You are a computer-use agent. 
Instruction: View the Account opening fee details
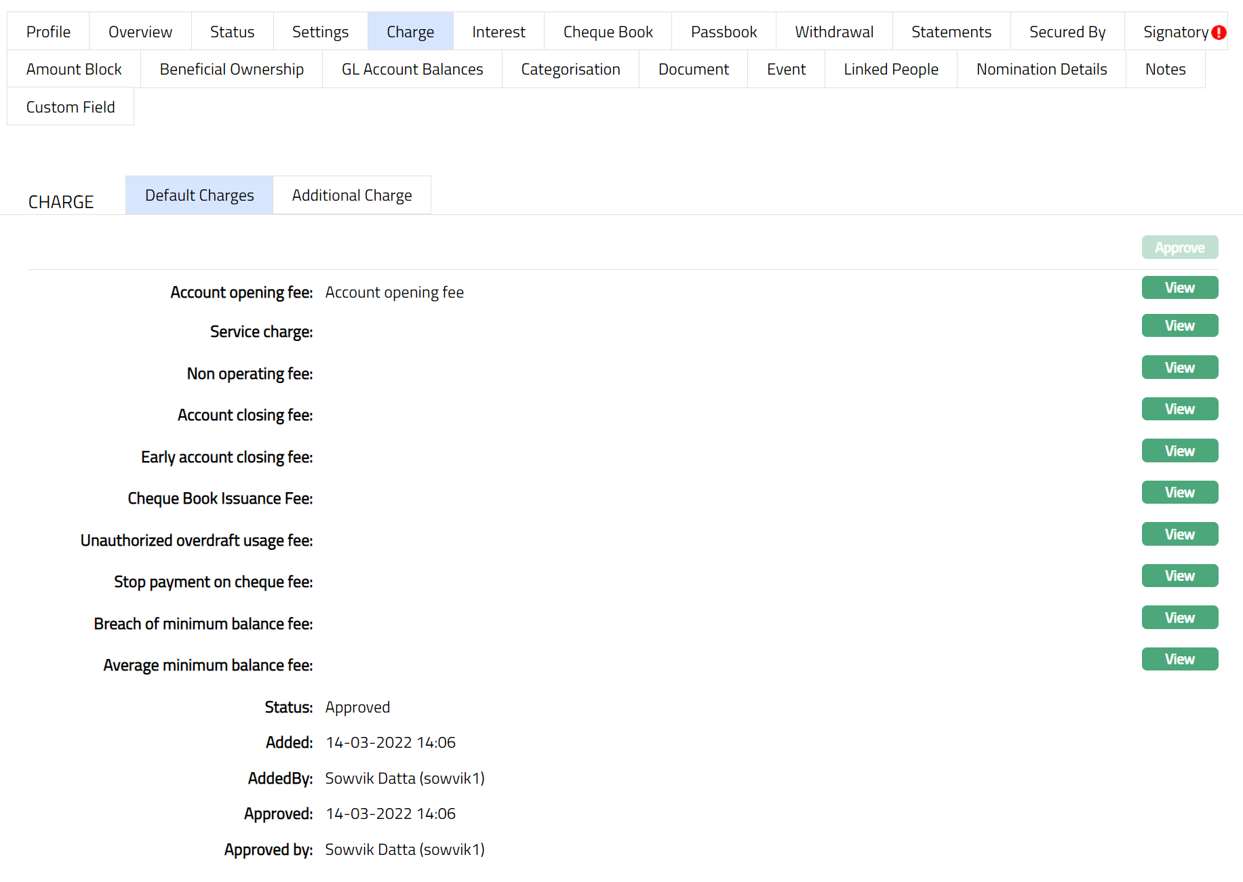pos(1179,287)
